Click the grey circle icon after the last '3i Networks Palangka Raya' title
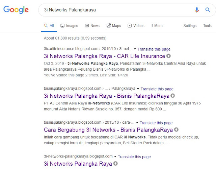The height and width of the screenshot is (169, 216). tap(115, 164)
